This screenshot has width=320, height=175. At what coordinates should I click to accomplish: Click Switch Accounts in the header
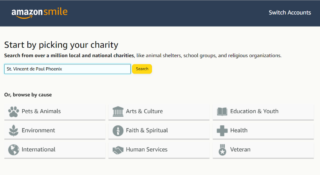tap(290, 13)
